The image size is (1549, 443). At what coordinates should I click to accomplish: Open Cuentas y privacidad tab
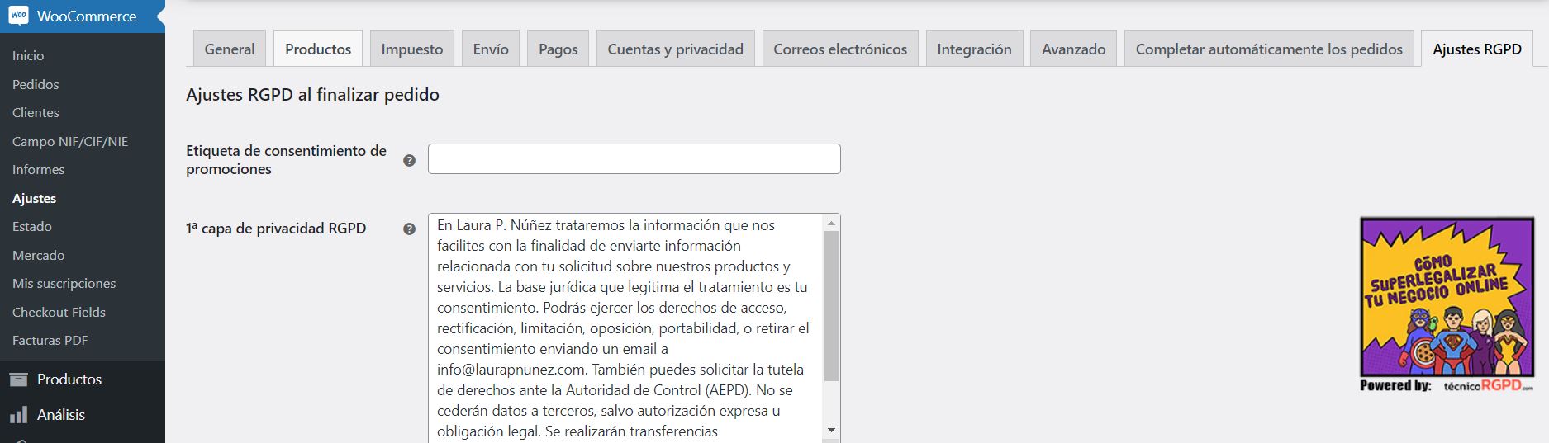[676, 49]
